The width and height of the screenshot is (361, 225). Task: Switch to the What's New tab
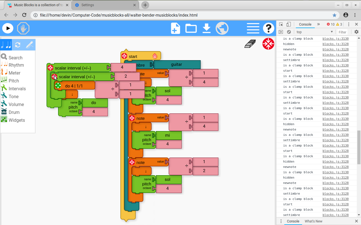coord(313,221)
